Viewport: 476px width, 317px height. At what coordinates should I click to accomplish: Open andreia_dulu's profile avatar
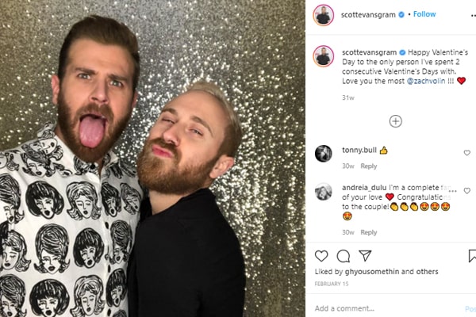point(324,192)
